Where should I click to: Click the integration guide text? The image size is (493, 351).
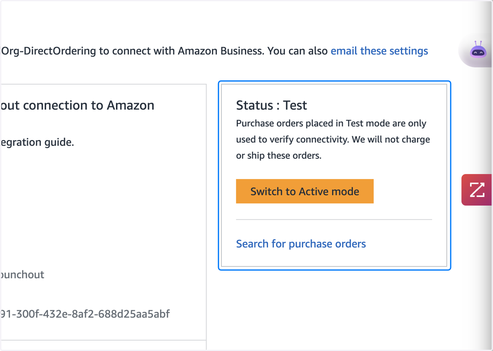37,143
